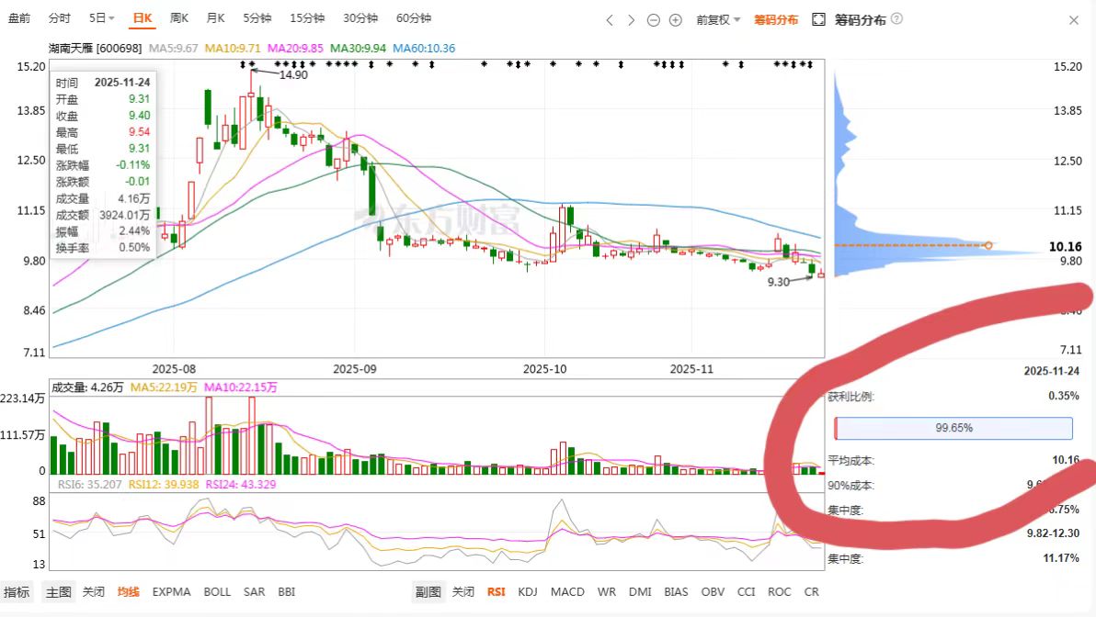
Task: Click the previous period left arrow icon
Action: [610, 20]
